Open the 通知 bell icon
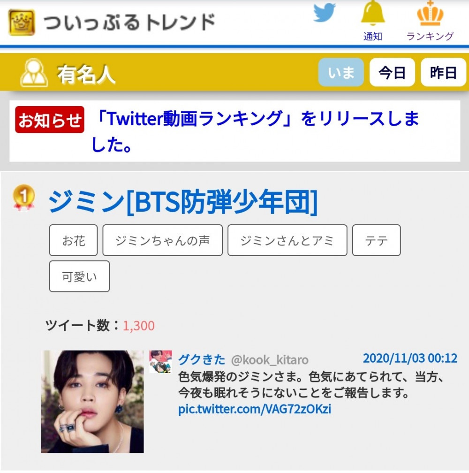 click(x=373, y=13)
